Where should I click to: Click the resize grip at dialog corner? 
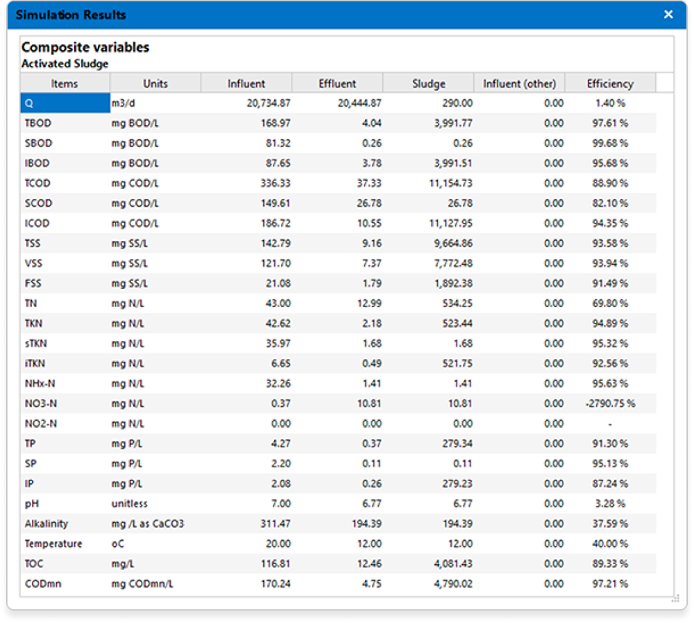(x=674, y=598)
